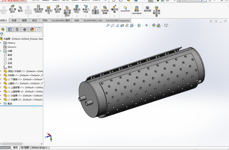The height and width of the screenshot is (150, 229).
Task: Open Large Assembly Settings (大型装配体设置)
Action: [x=157, y=11]
